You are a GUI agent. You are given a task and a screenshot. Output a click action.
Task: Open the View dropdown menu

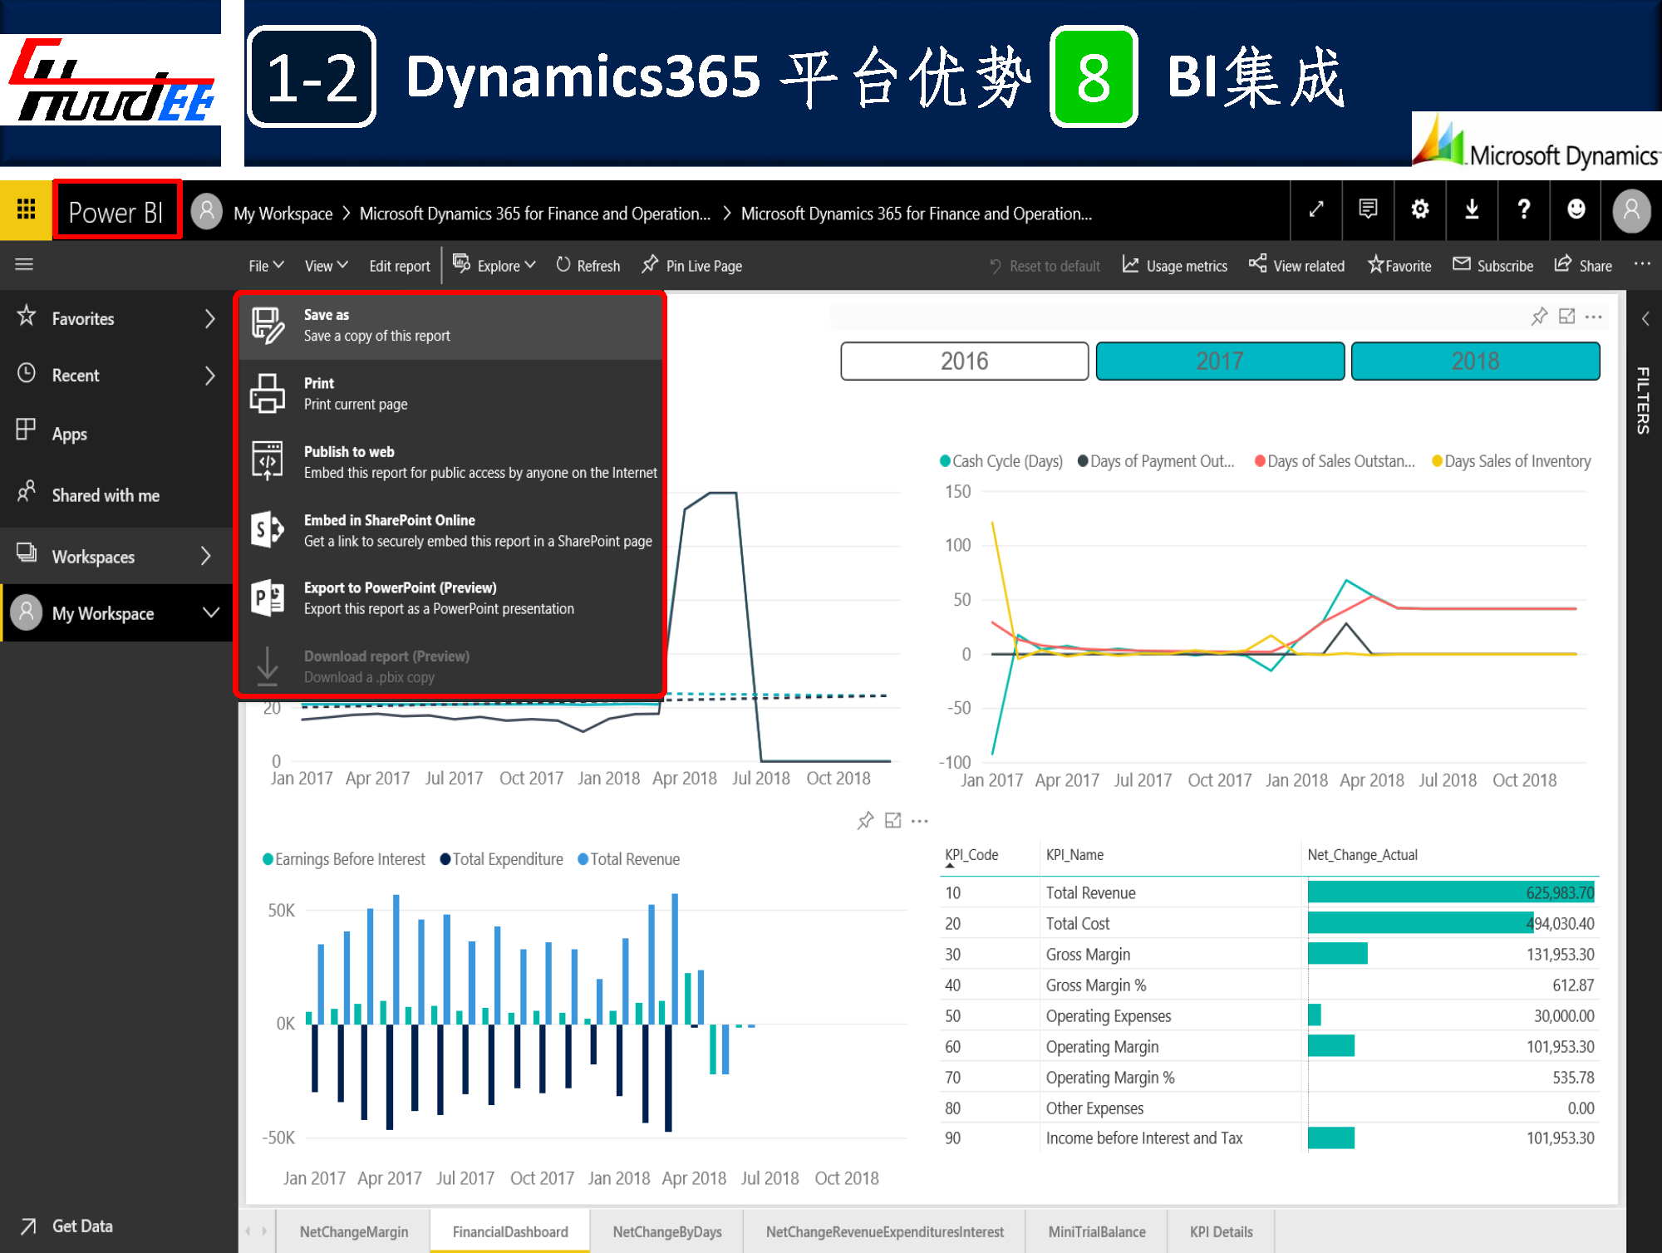326,266
